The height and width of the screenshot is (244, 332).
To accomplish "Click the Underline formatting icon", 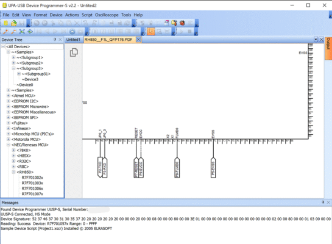I will click(111, 32).
